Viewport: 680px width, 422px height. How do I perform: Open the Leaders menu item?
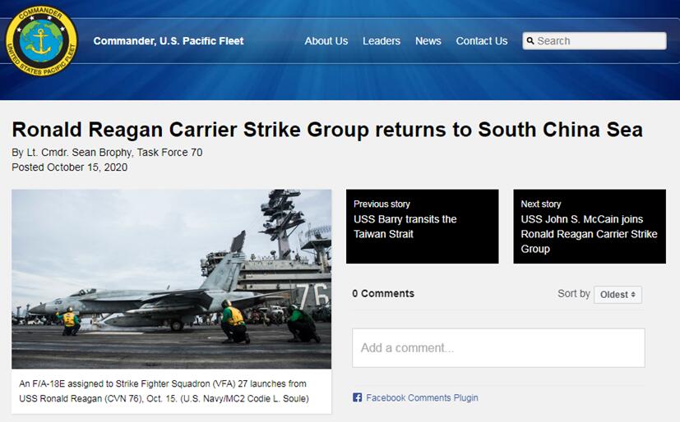382,41
